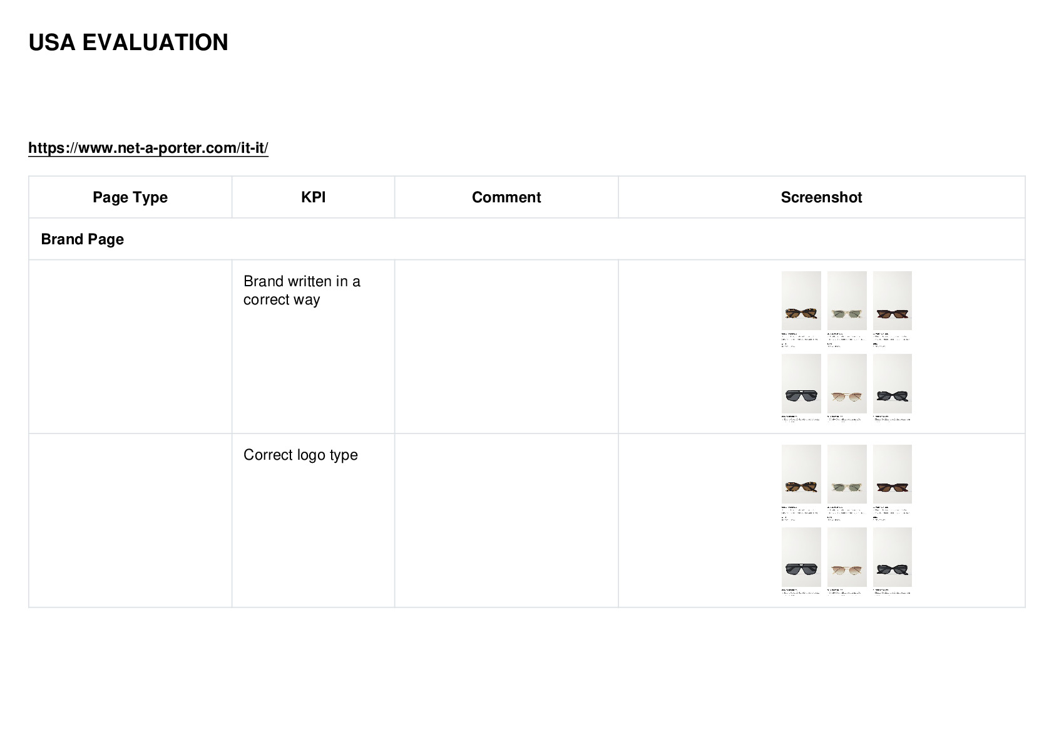Select green-lens sunglasses thumbnail in 'Brand written' row

[x=847, y=301]
